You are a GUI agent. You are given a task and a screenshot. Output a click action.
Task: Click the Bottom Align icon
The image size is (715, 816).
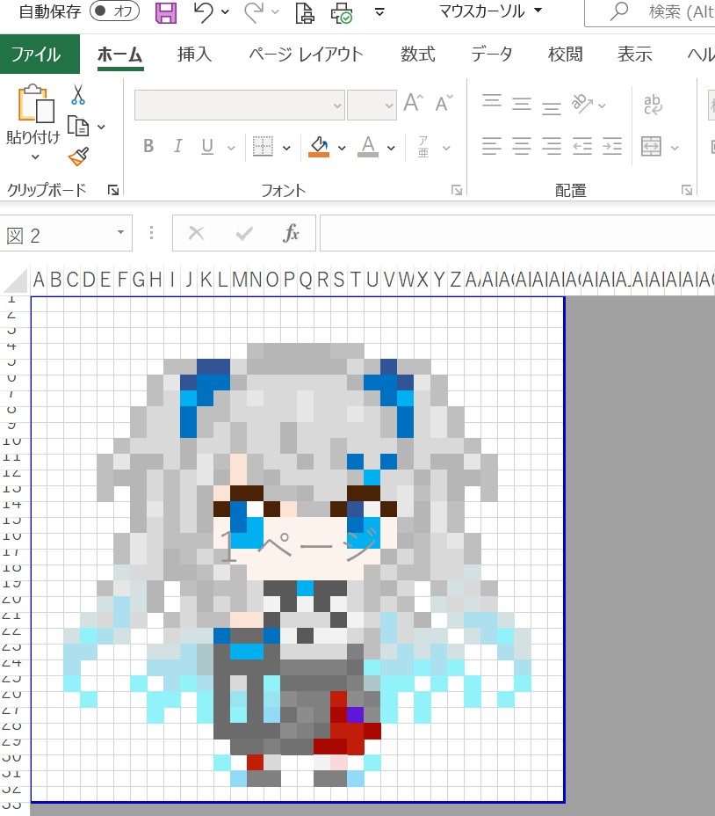tap(552, 108)
